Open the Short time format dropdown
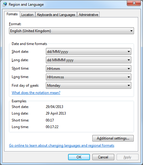Screen dimensions: 143x165 (x=88, y=69)
